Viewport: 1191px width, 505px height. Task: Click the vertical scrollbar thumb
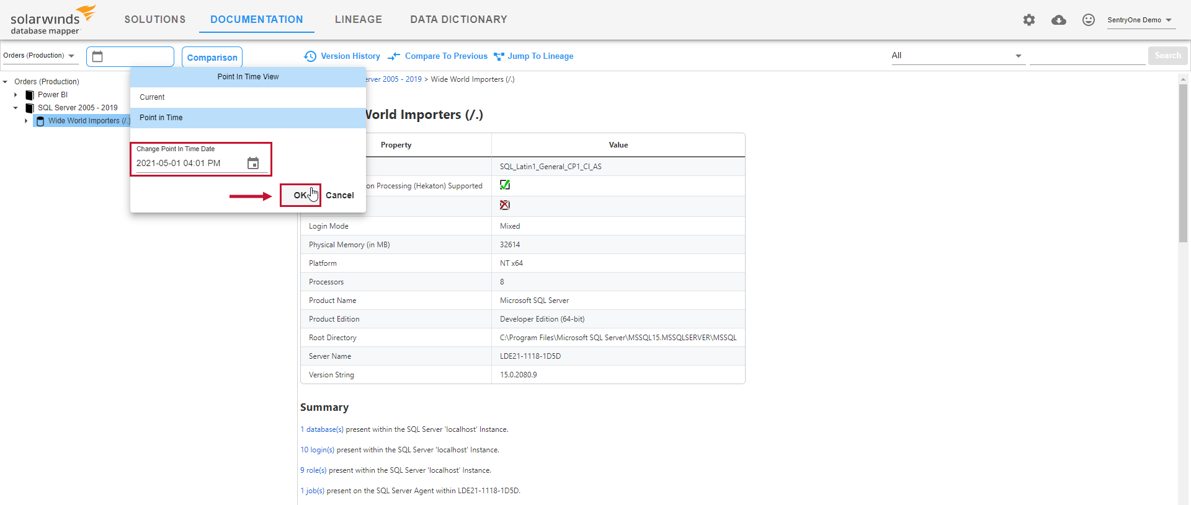[x=1183, y=163]
